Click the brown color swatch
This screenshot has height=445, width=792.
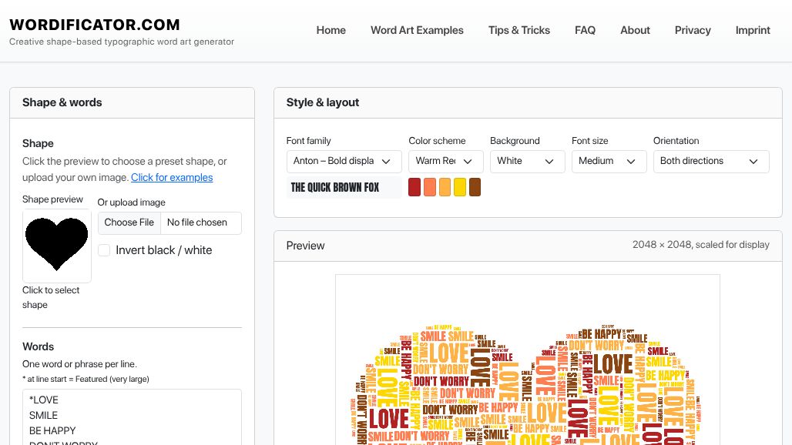point(475,187)
